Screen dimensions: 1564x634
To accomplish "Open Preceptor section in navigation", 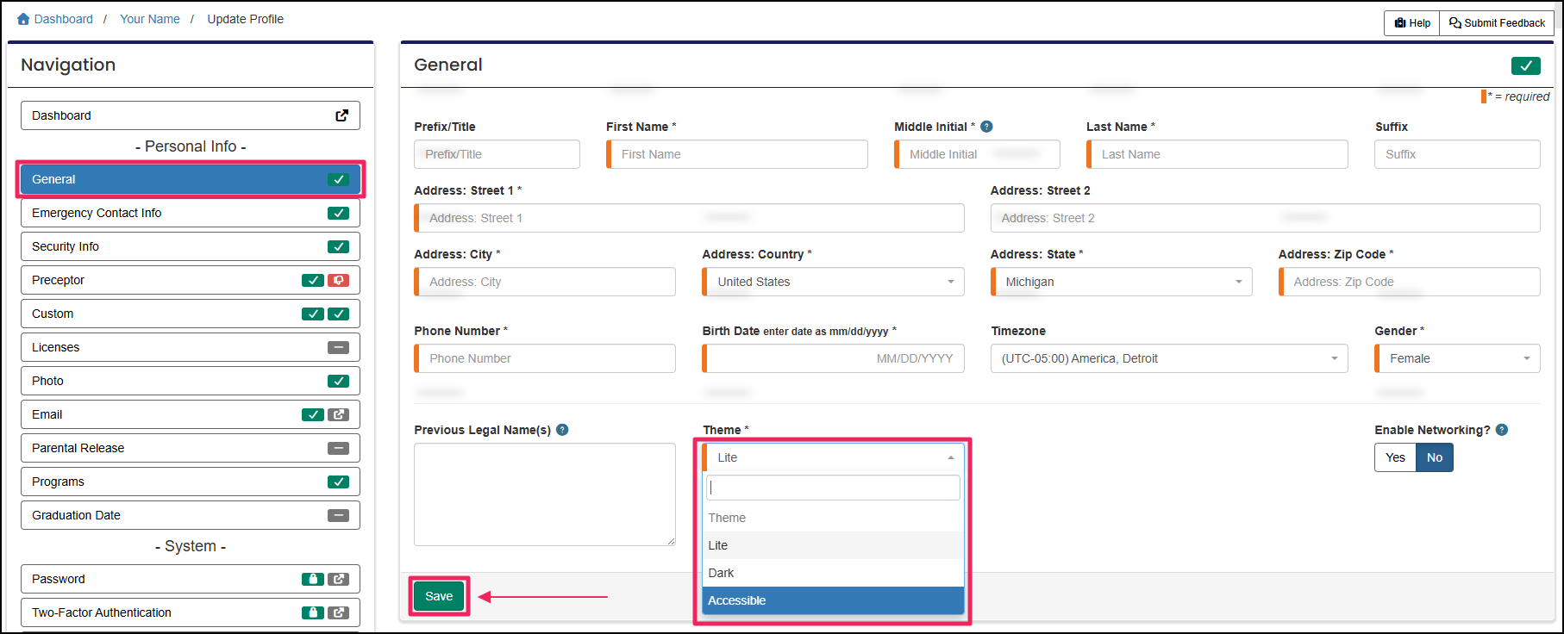I will (191, 280).
